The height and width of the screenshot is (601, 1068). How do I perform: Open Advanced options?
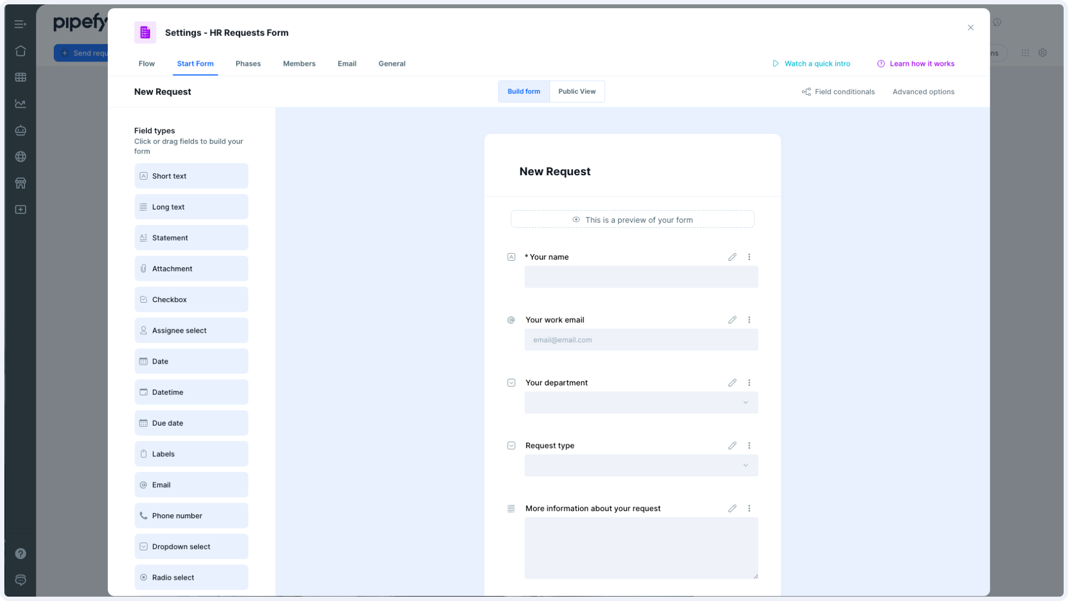[923, 92]
